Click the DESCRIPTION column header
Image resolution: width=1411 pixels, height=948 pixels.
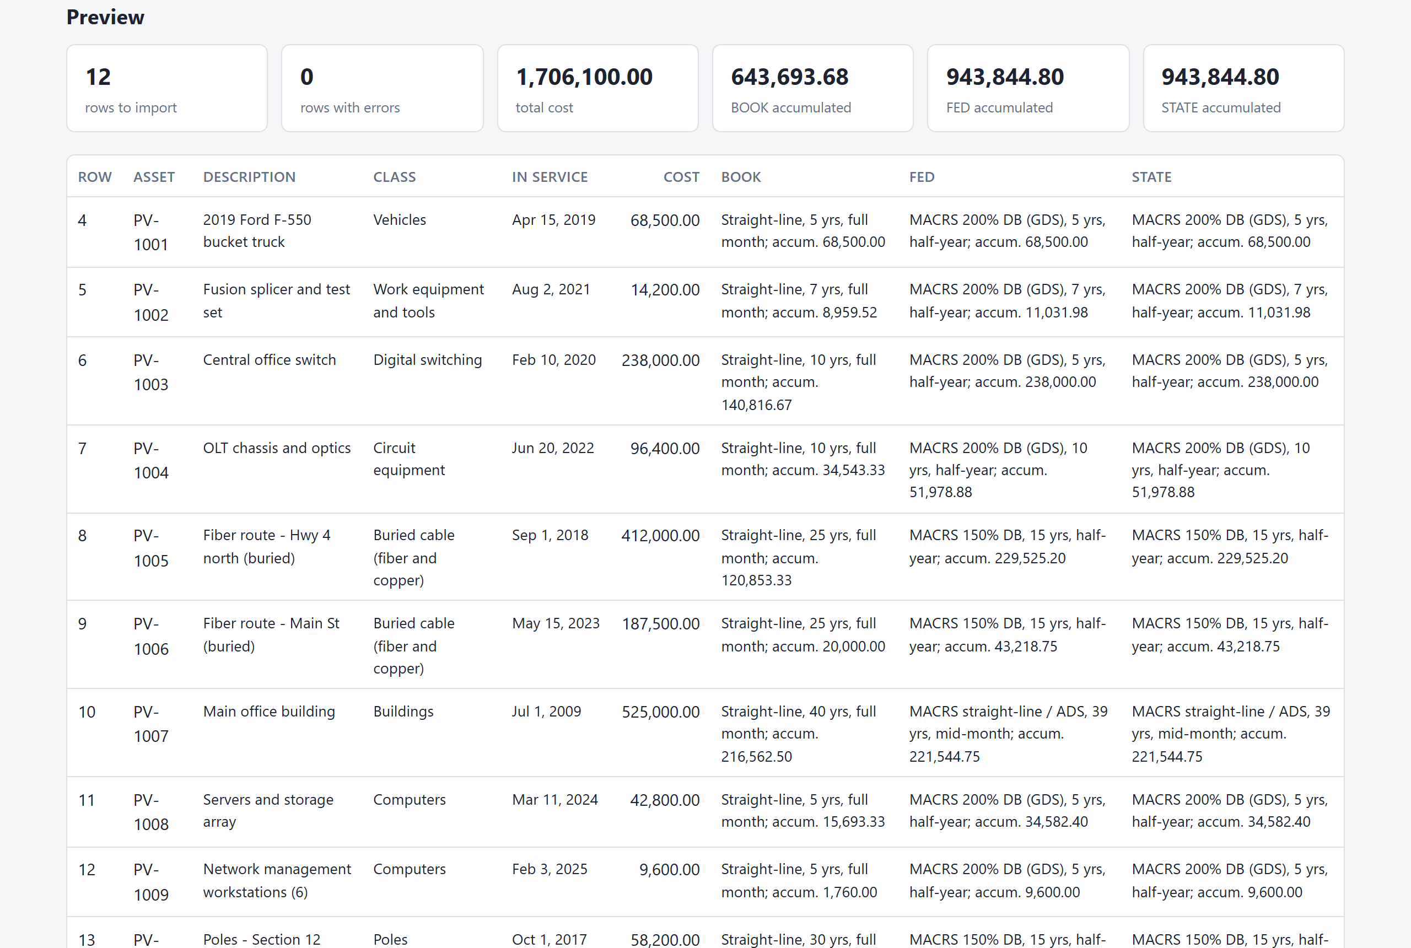point(249,177)
